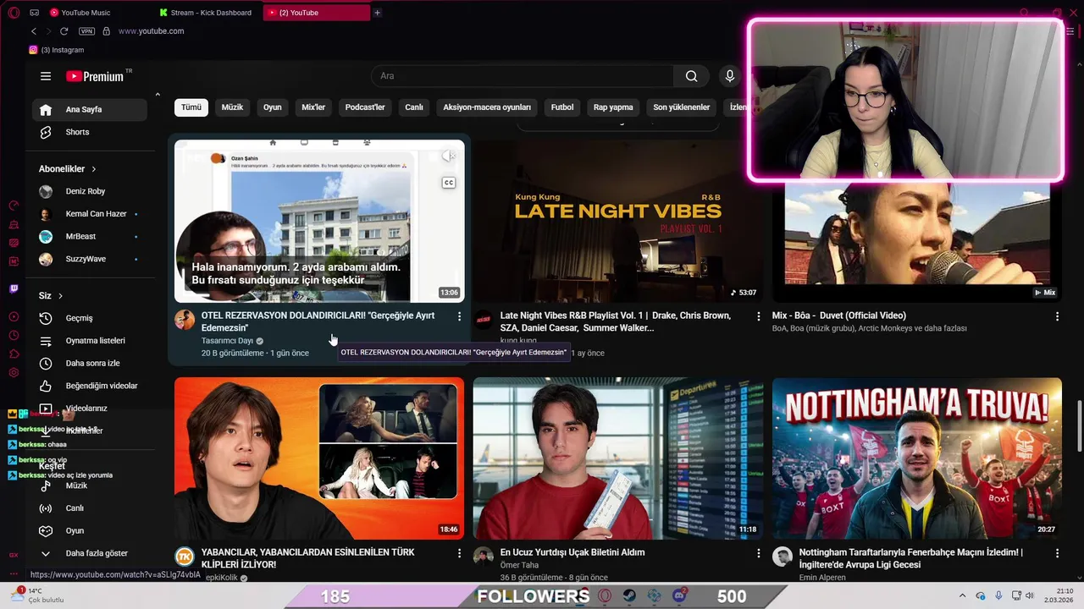This screenshot has height=609, width=1084.
Task: Open the En Ucuz Yurtdışı Uçak thumbnail
Action: pyautogui.click(x=618, y=458)
